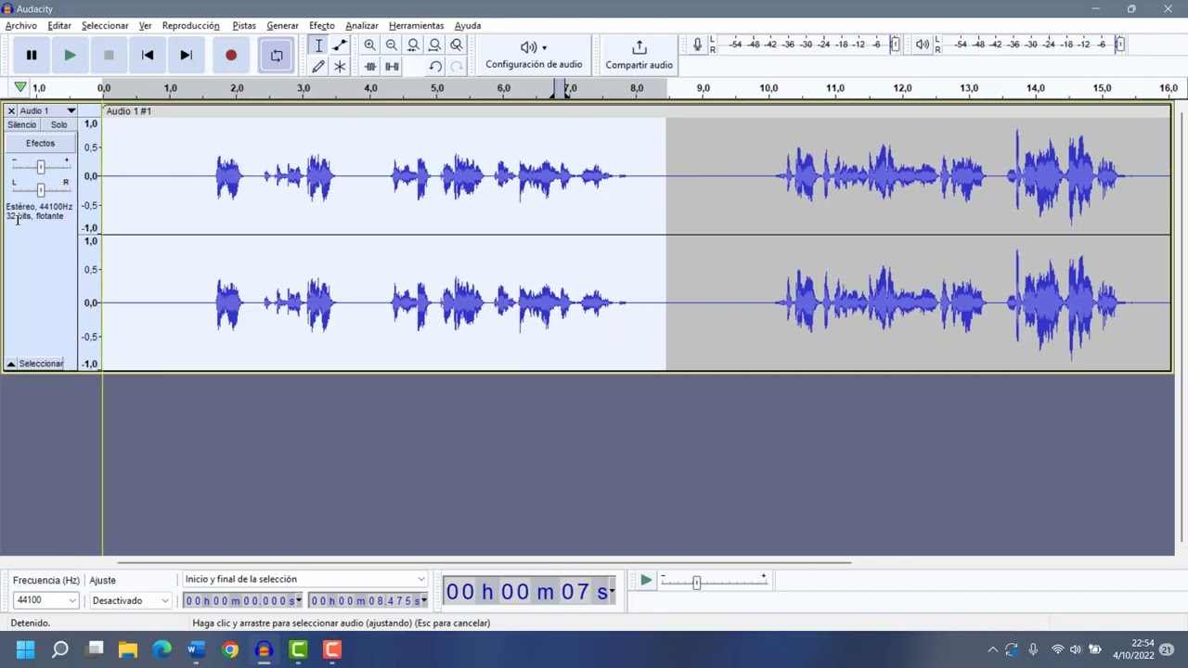
Task: Open the Ayuda menu
Action: tap(468, 26)
